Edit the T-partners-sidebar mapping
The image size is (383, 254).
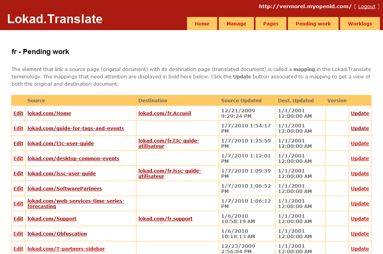pyautogui.click(x=18, y=249)
